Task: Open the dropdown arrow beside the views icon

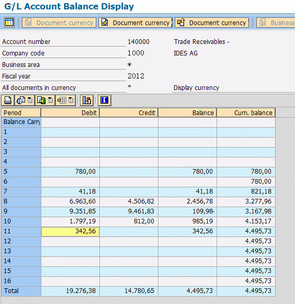Action: tap(30, 100)
